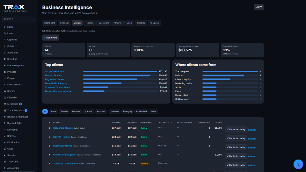Screen dimensions: 306x172
Task: Sort by the LIFETIME column header
Action: 116,122
